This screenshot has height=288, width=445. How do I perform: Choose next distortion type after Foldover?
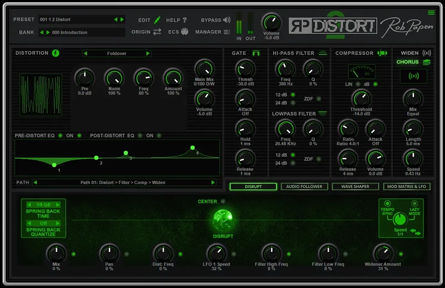tap(147, 53)
